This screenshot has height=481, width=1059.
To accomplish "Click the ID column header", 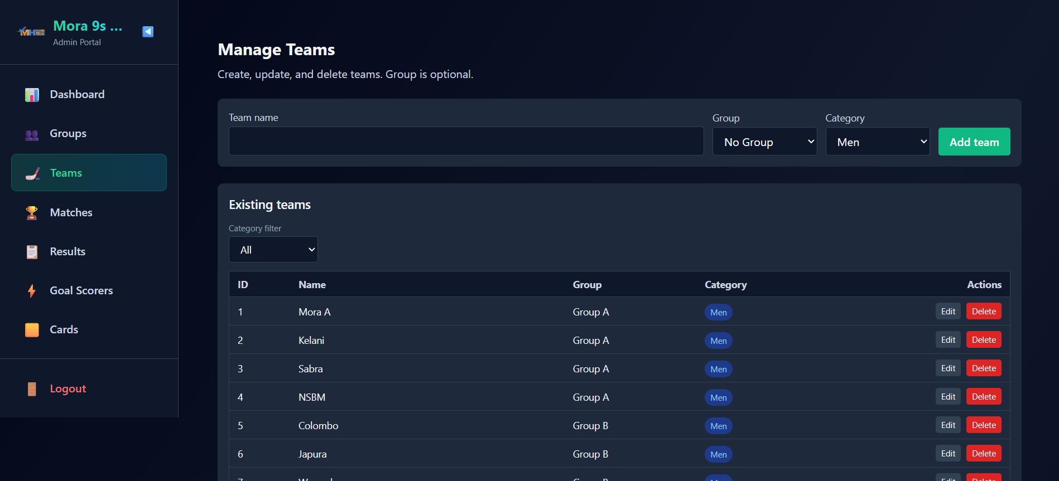I will [243, 285].
